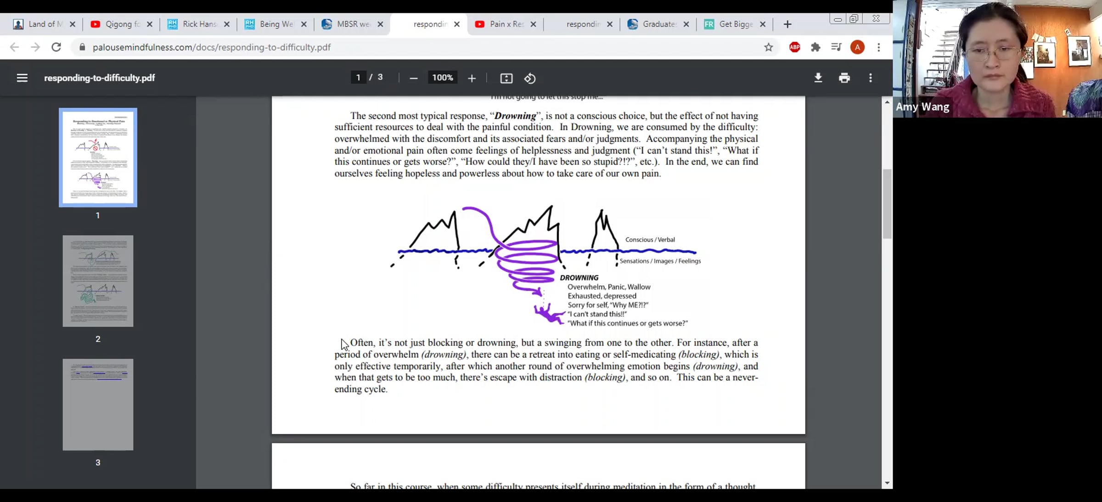Click the PDF zoom out minus button
Image resolution: width=1102 pixels, height=502 pixels.
point(413,79)
